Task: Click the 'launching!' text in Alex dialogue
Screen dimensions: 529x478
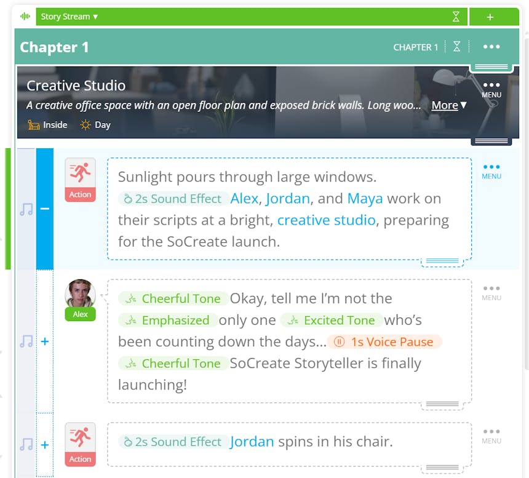Action: click(153, 385)
